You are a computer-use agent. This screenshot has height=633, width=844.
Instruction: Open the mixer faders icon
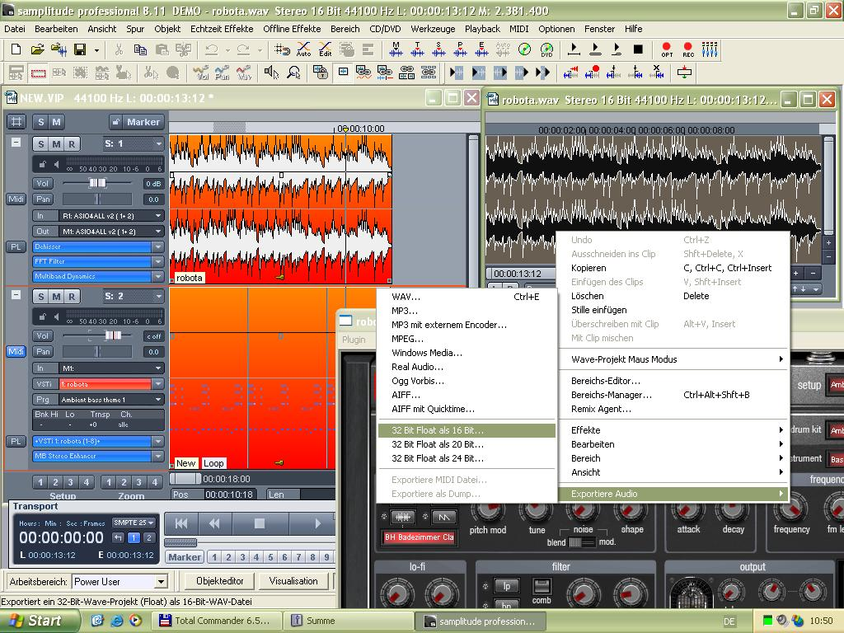tap(710, 49)
